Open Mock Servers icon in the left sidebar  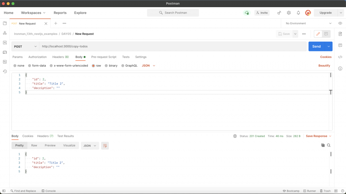point(5,52)
